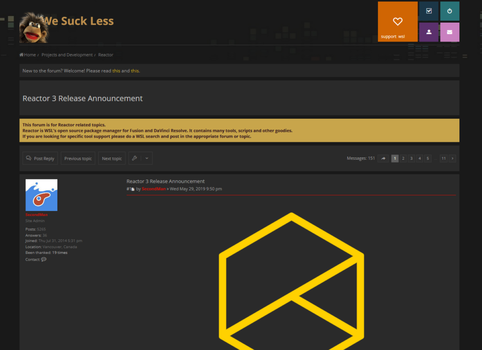Click the "Been thanked: 19 times" text
The image size is (482, 350).
(x=47, y=252)
